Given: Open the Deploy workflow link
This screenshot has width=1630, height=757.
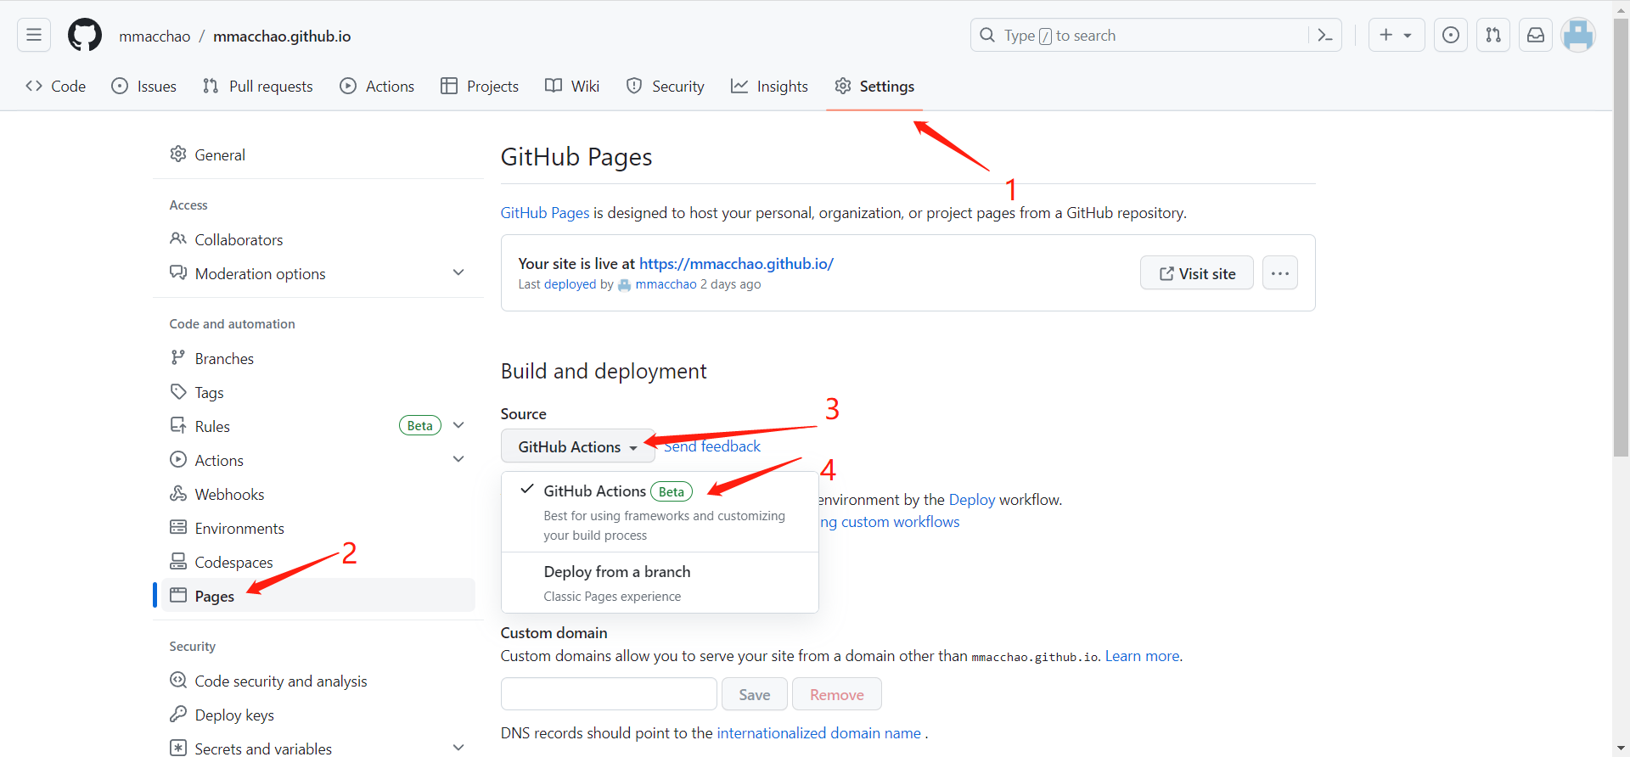Looking at the screenshot, I should coord(972,500).
